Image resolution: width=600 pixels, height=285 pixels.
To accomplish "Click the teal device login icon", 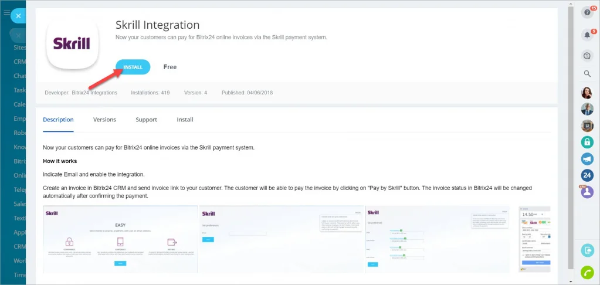I will pos(587,250).
